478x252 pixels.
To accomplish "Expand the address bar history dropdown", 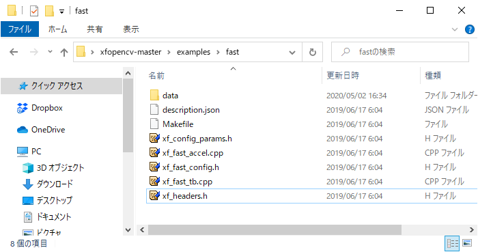I will pos(292,53).
